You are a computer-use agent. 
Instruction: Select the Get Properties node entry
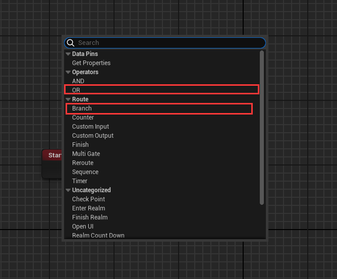coord(91,63)
